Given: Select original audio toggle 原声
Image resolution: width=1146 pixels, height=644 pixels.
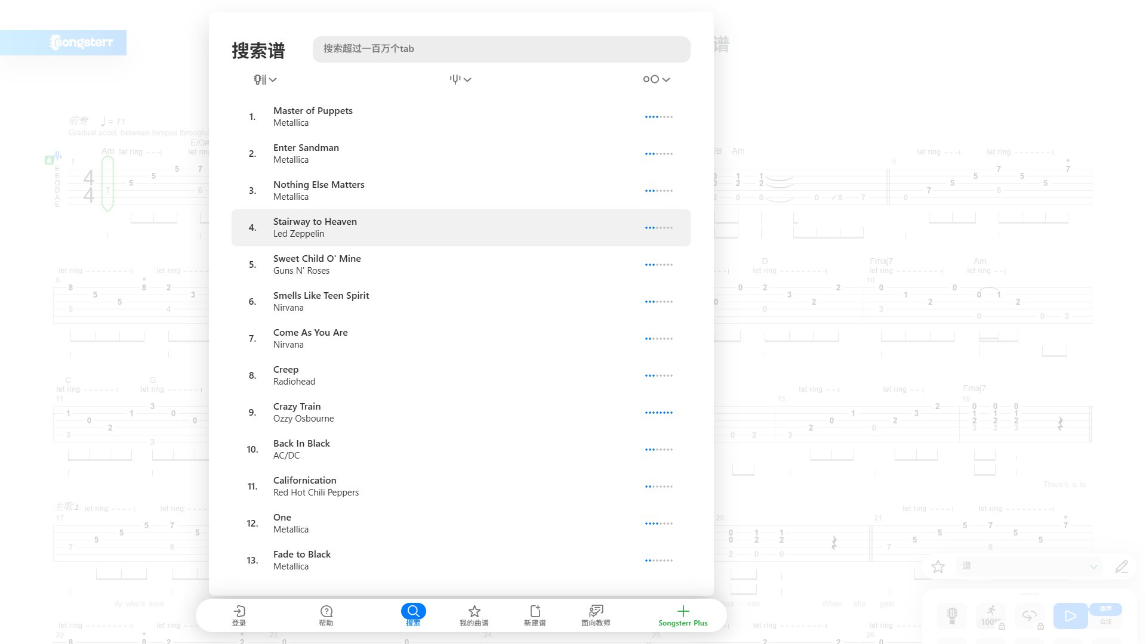Looking at the screenshot, I should (1105, 609).
